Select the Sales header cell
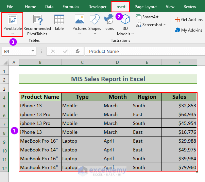 click(179, 97)
